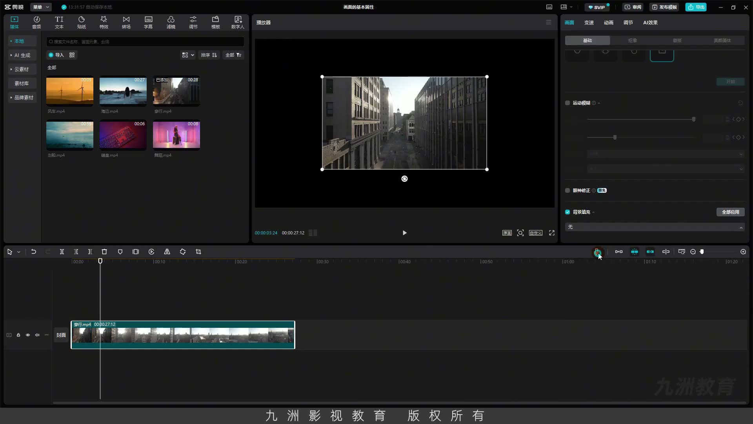Expand the 云素材 tree item

tap(22, 69)
